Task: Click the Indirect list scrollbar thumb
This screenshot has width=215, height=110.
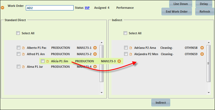Action: pyautogui.click(x=209, y=63)
